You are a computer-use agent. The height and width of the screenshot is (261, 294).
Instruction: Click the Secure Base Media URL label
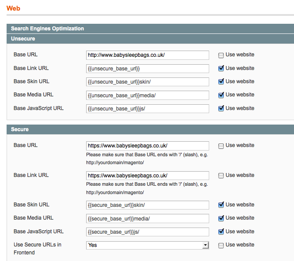point(33,218)
